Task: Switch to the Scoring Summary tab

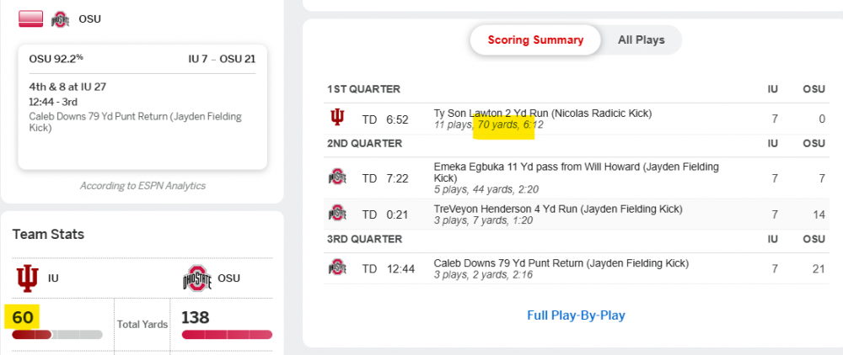Action: coord(535,40)
